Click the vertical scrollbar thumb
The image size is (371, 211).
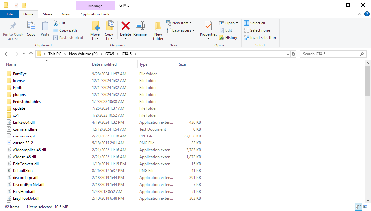(x=368, y=81)
